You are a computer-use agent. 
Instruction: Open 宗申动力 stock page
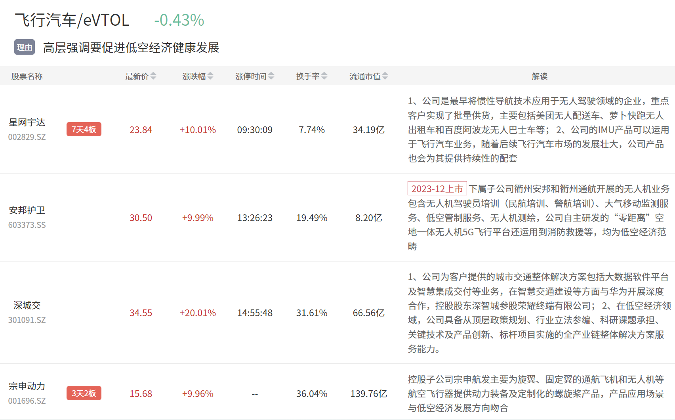(x=27, y=386)
